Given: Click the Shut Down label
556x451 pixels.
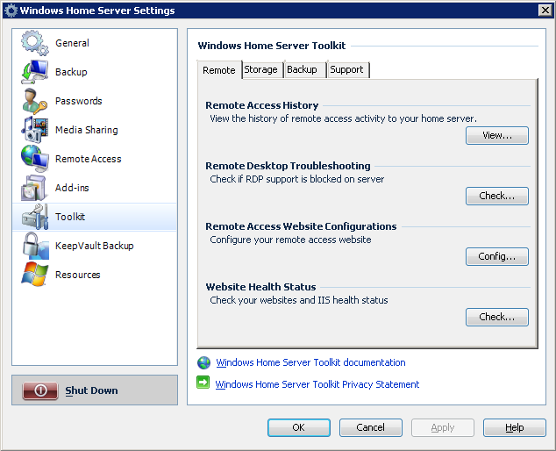Looking at the screenshot, I should point(91,390).
